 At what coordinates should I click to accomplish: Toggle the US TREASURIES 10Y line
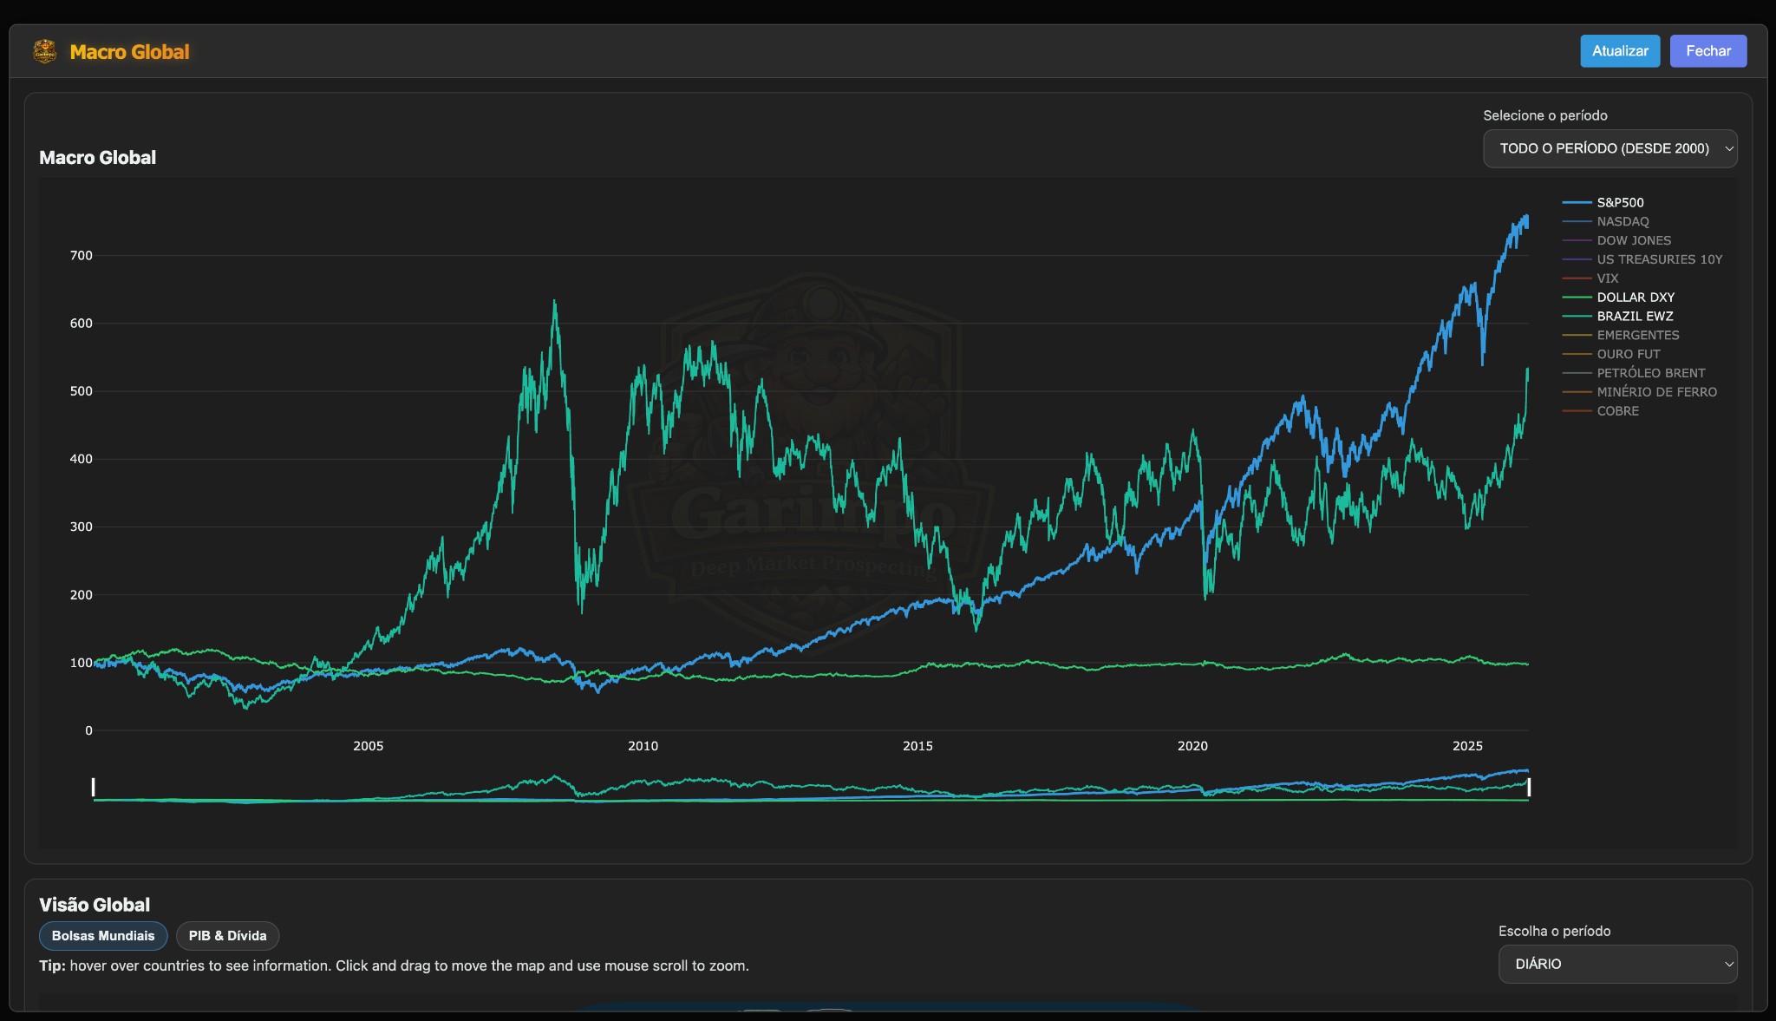click(x=1659, y=259)
